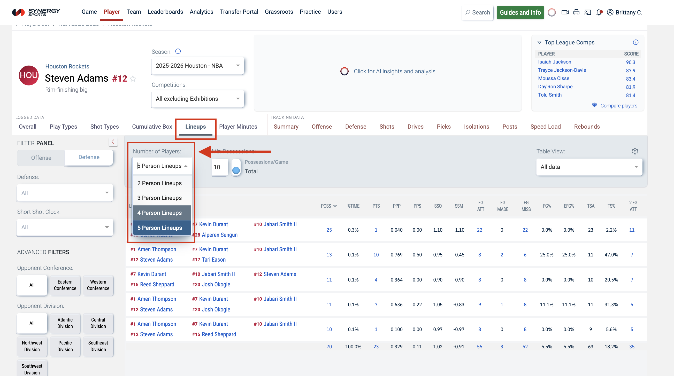Select Eastern Conference opponent filter
Viewport: 674px width, 376px height.
(x=65, y=285)
